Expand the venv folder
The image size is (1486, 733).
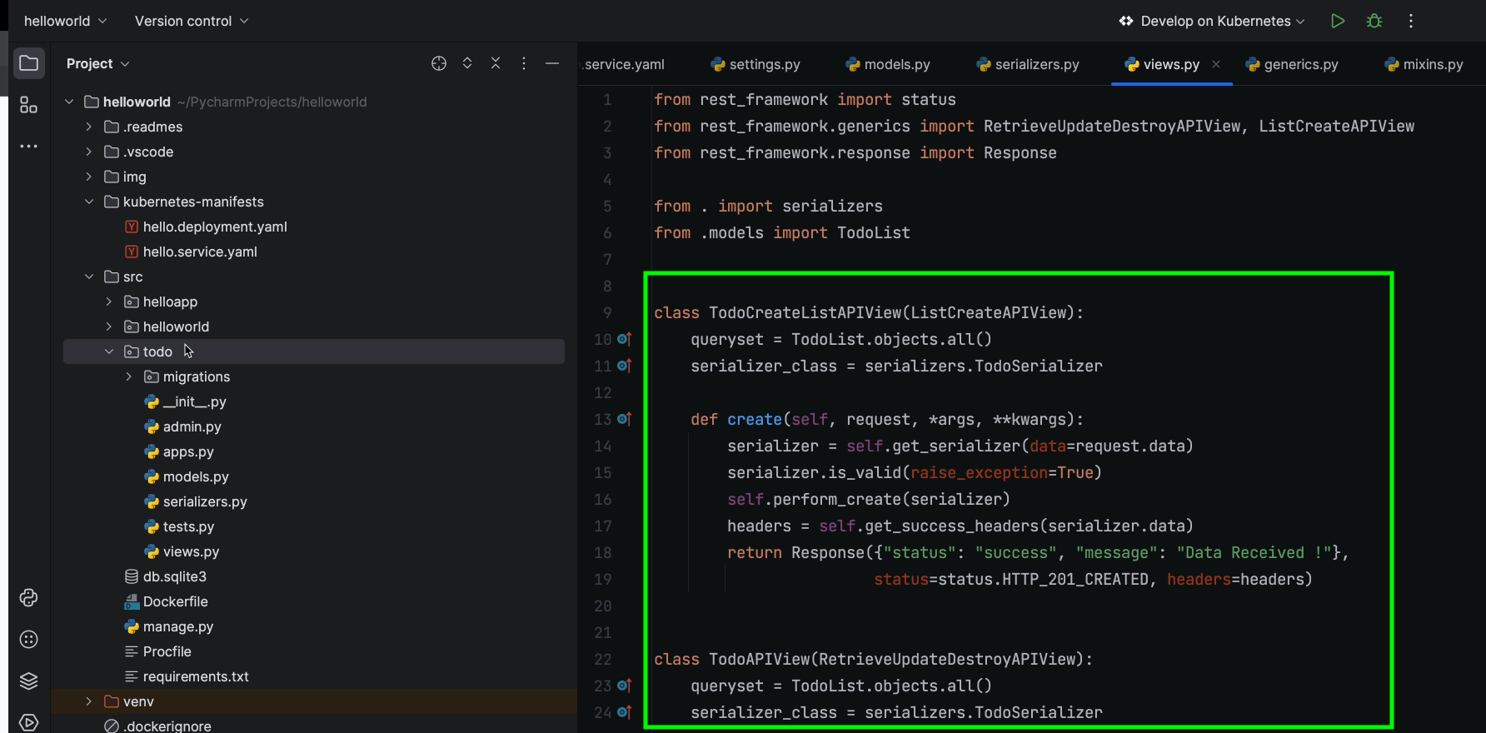(x=89, y=701)
